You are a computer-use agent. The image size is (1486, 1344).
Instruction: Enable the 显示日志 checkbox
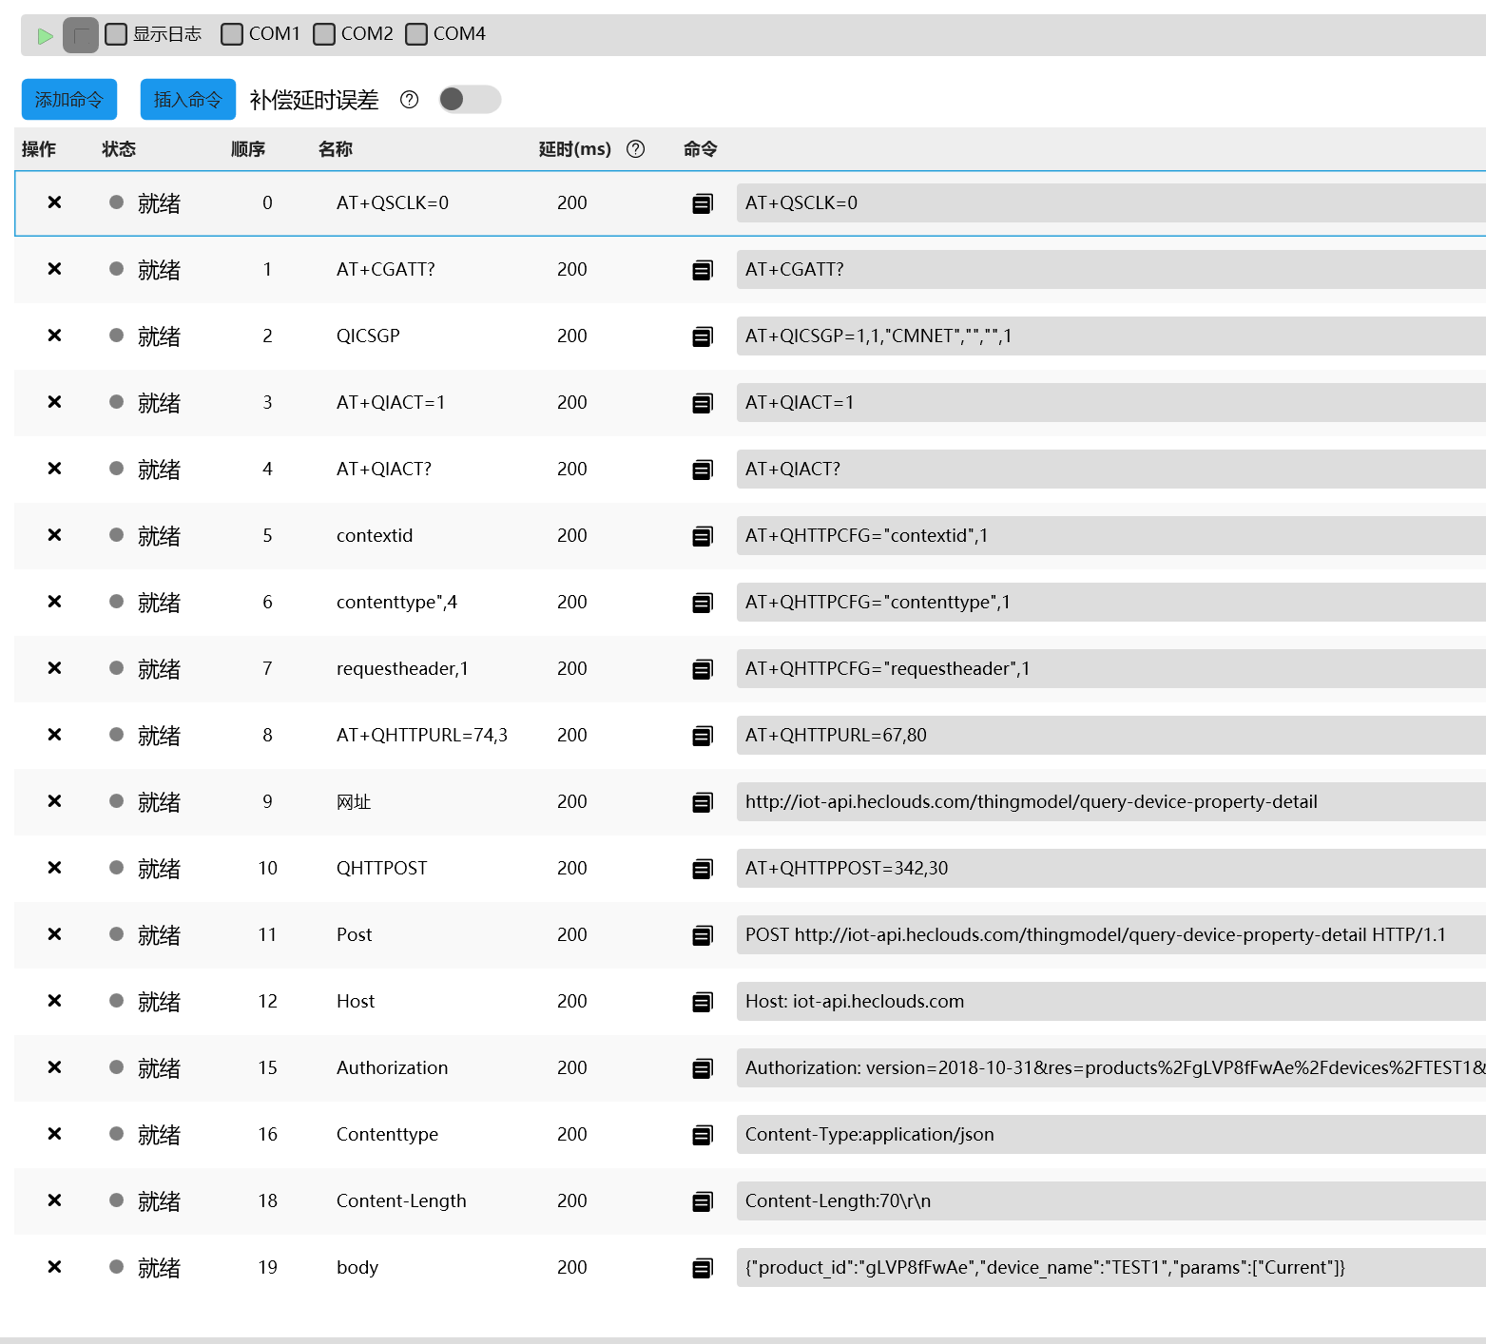pyautogui.click(x=116, y=34)
